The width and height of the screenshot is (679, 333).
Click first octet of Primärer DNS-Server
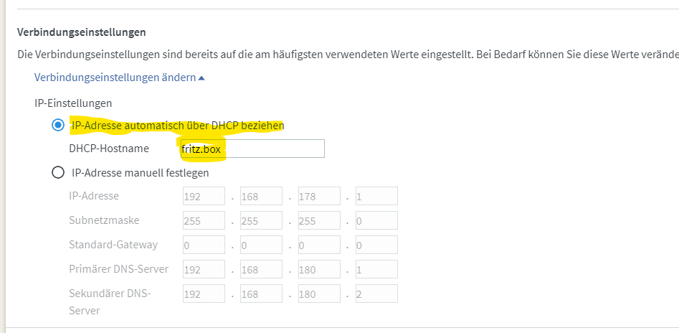point(204,269)
